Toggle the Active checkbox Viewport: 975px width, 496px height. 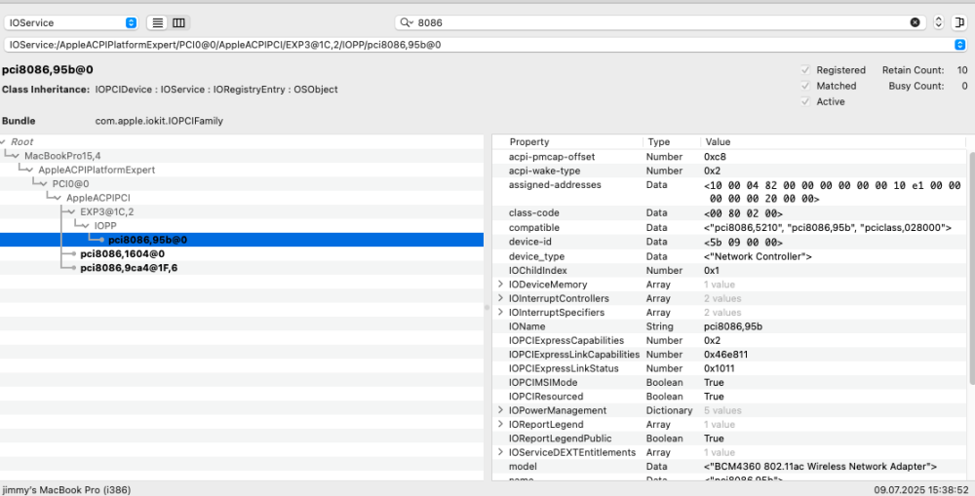pyautogui.click(x=805, y=101)
